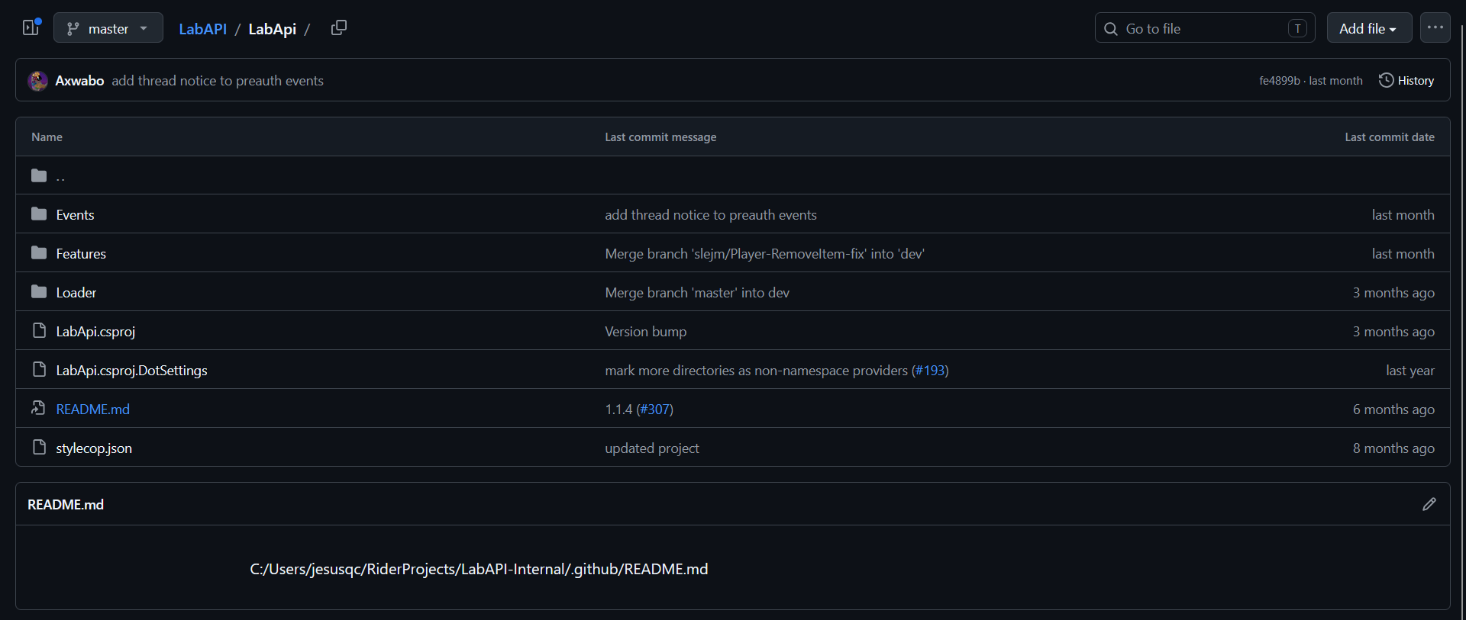Click the Events folder icon
1466x620 pixels.
pyautogui.click(x=39, y=214)
